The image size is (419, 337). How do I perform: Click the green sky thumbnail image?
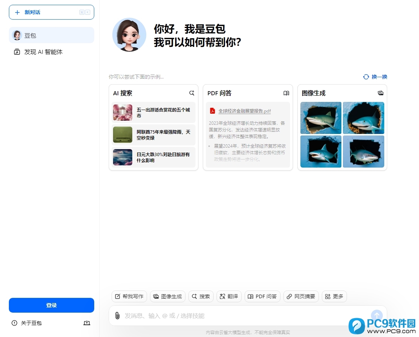(123, 135)
